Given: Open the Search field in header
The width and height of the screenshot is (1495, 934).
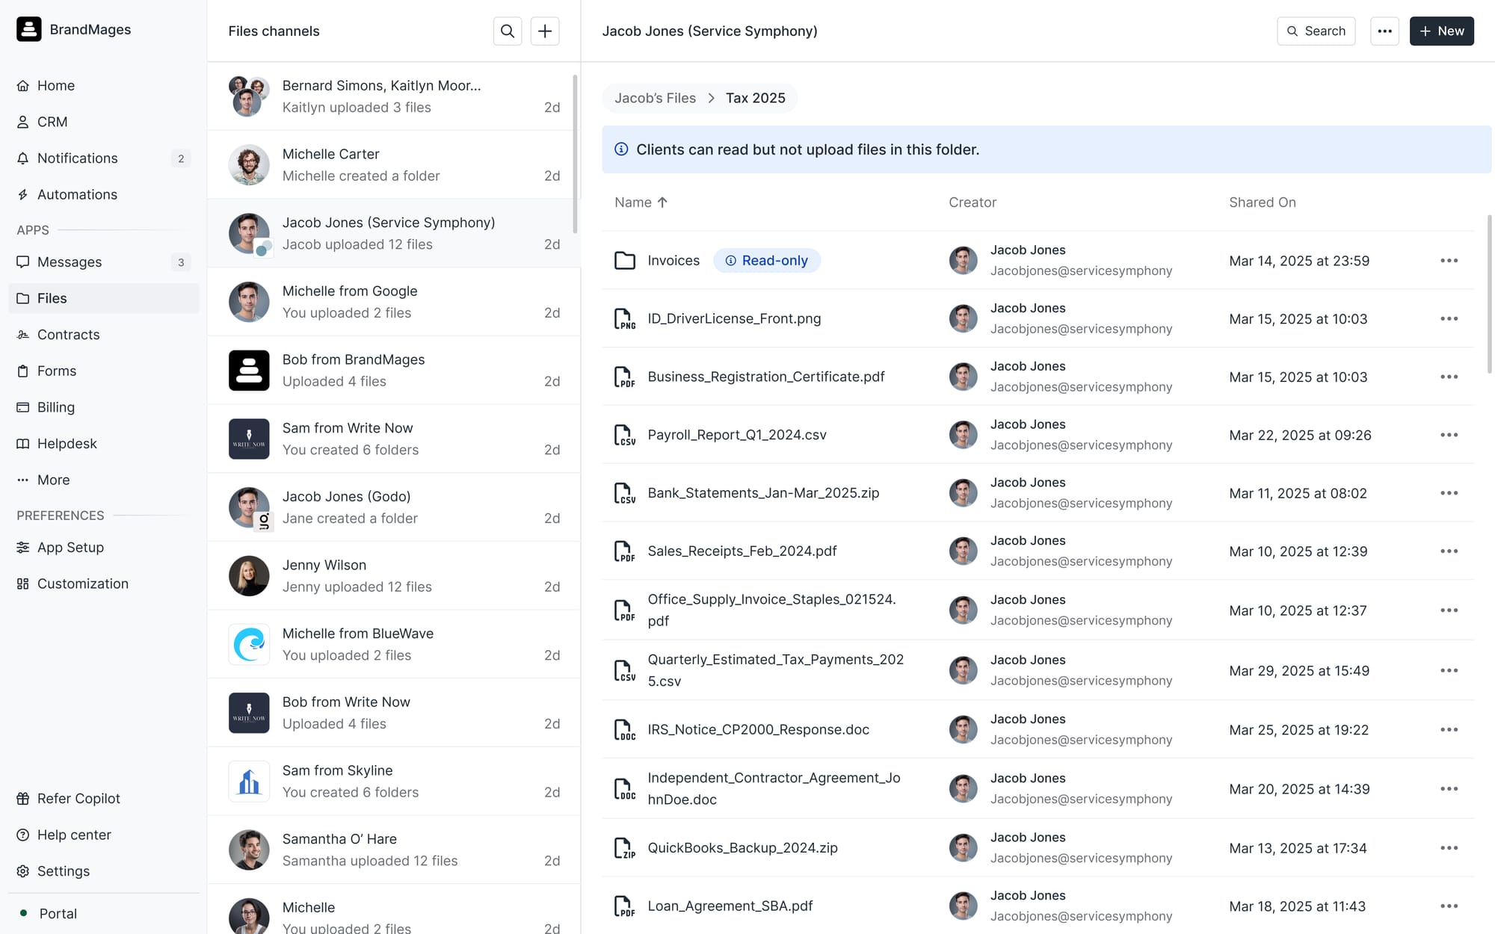Looking at the screenshot, I should point(1316,31).
